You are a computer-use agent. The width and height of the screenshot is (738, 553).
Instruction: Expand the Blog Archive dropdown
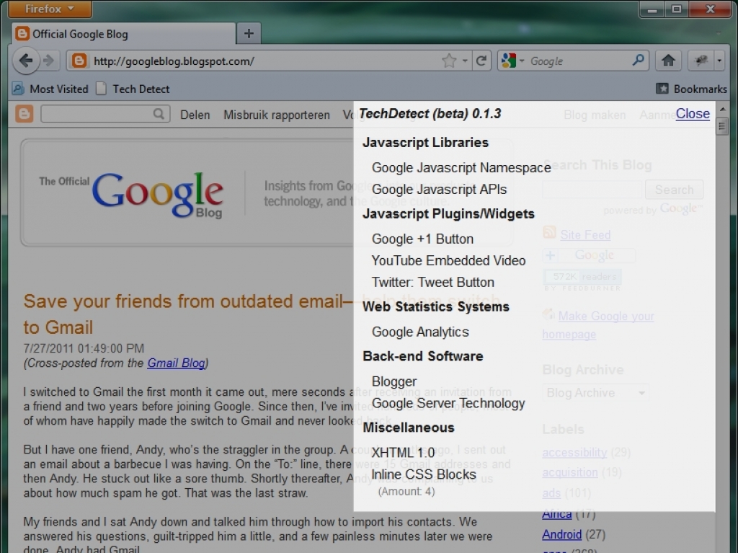(x=596, y=393)
